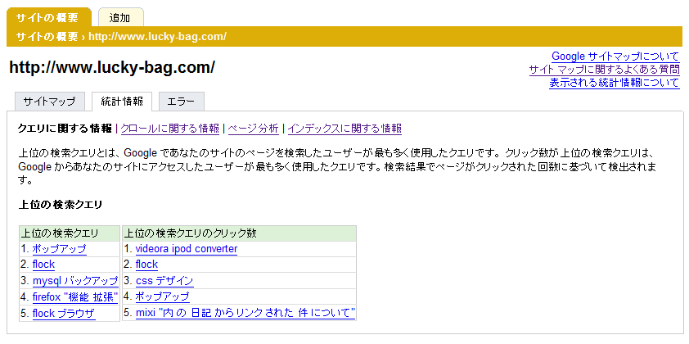
Task: Open the ページ分析 link
Action: pos(253,129)
